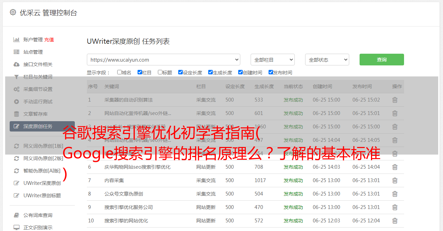Enable the 域名 display field checkbox
This screenshot has width=443, height=231.
pos(119,72)
